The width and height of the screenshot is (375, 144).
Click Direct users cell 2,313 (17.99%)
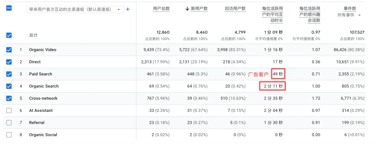pyautogui.click(x=155, y=62)
